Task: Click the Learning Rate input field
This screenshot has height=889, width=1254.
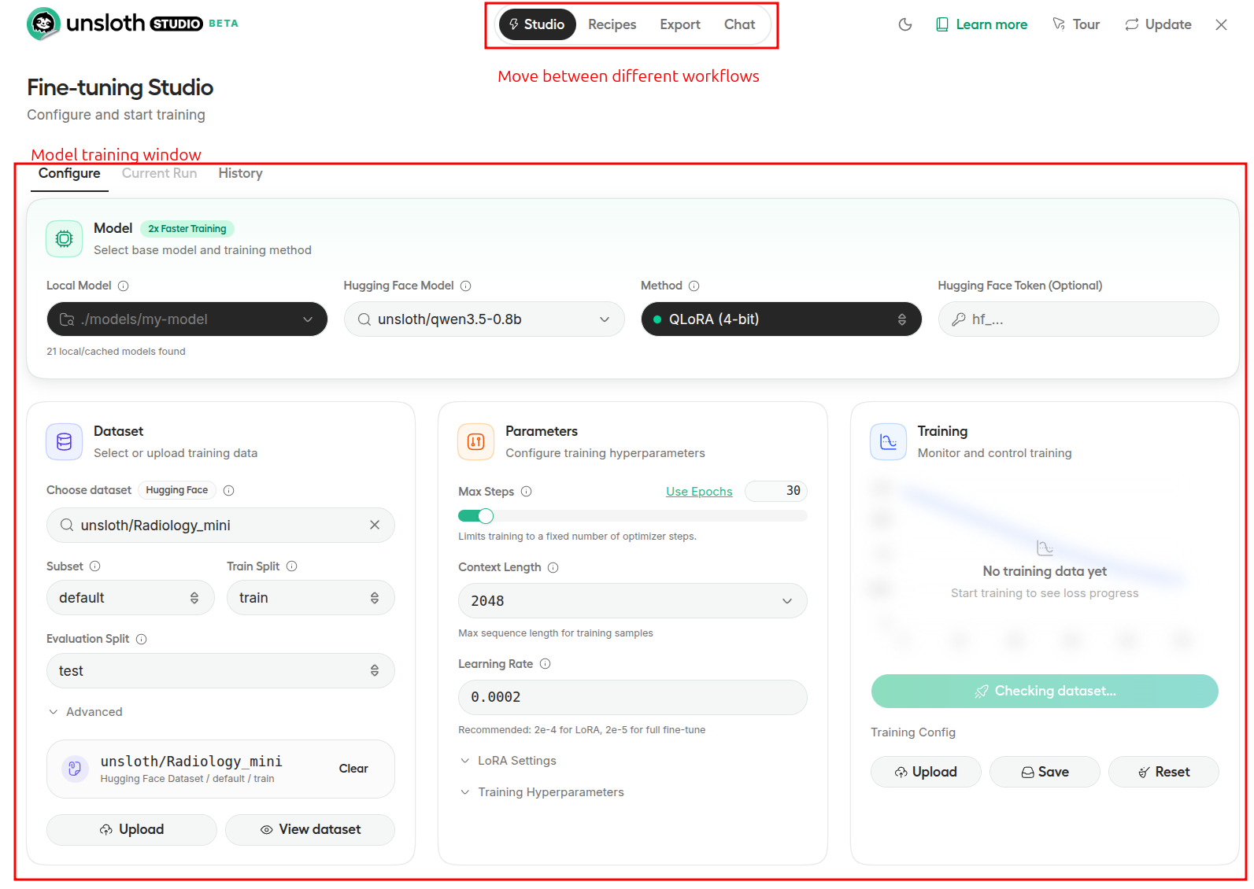Action: 633,698
